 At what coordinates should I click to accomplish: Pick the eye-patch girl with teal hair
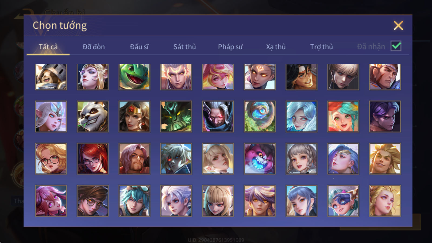[343, 201]
